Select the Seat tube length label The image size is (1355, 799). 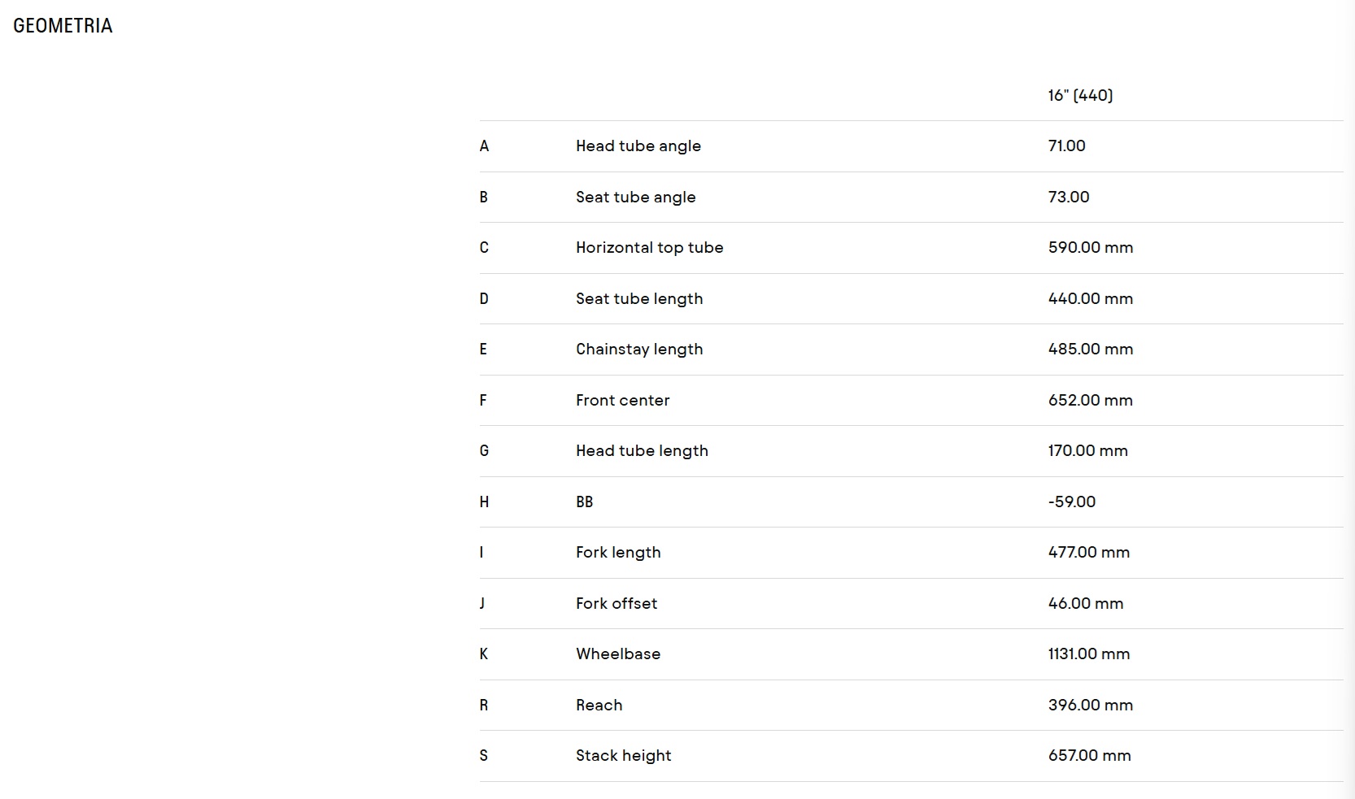(x=639, y=298)
